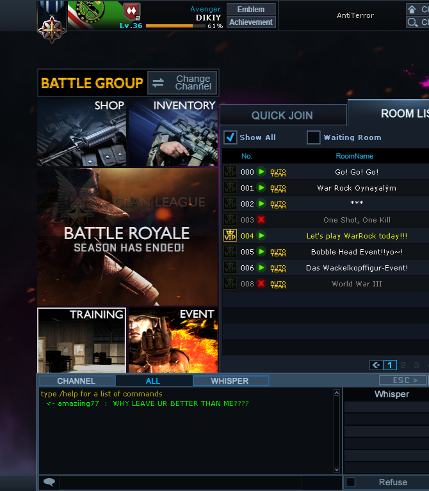The width and height of the screenshot is (429, 491).
Task: Click the dimmed VIP icon of room 006
Action: pos(230,267)
